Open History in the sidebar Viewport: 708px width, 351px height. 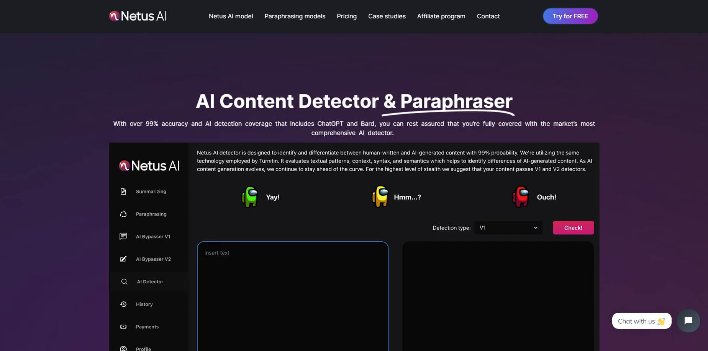[149, 304]
